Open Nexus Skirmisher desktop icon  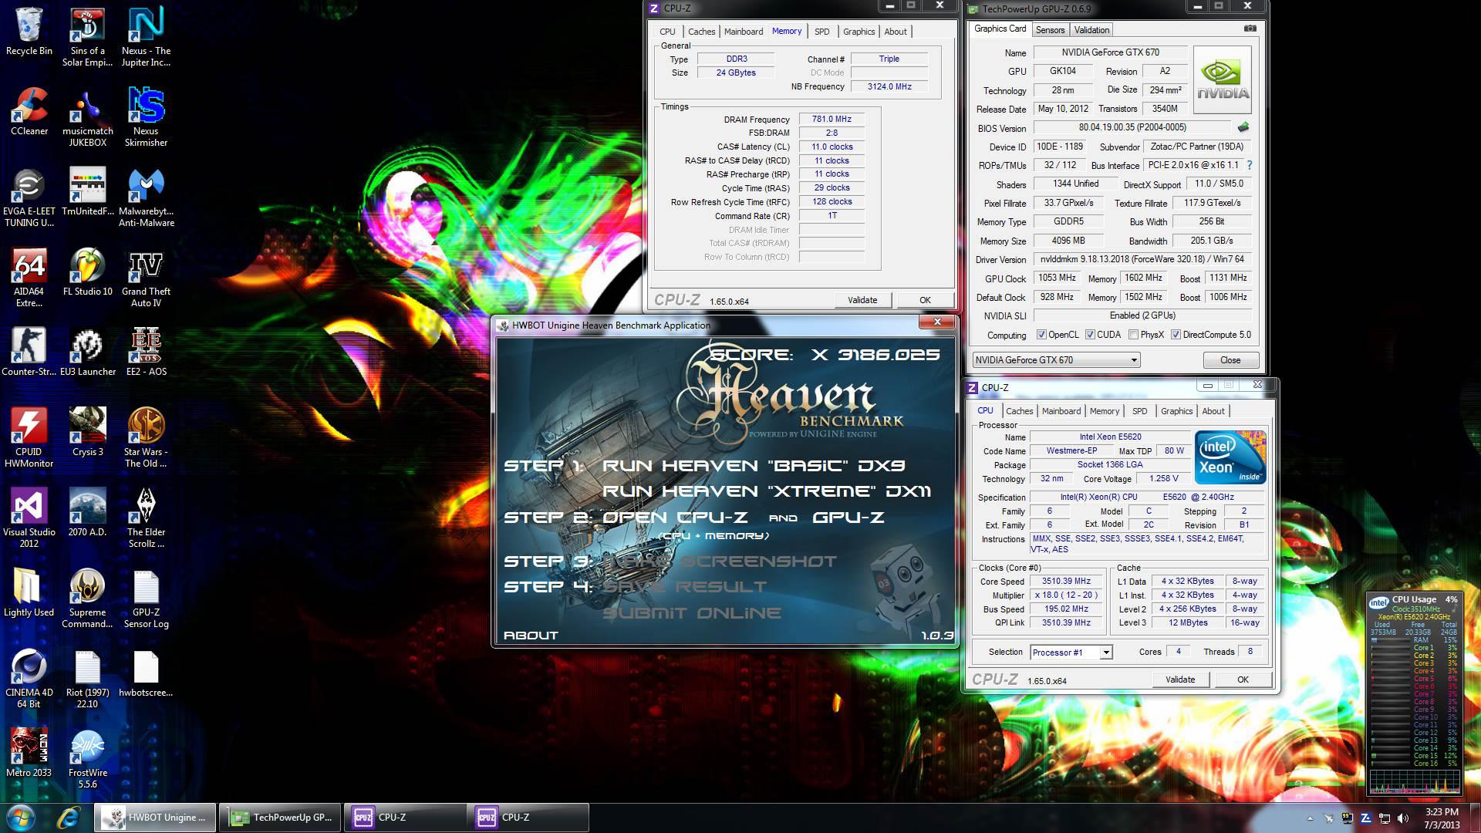pos(146,117)
